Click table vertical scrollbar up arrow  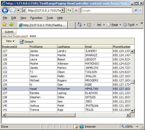(132, 51)
